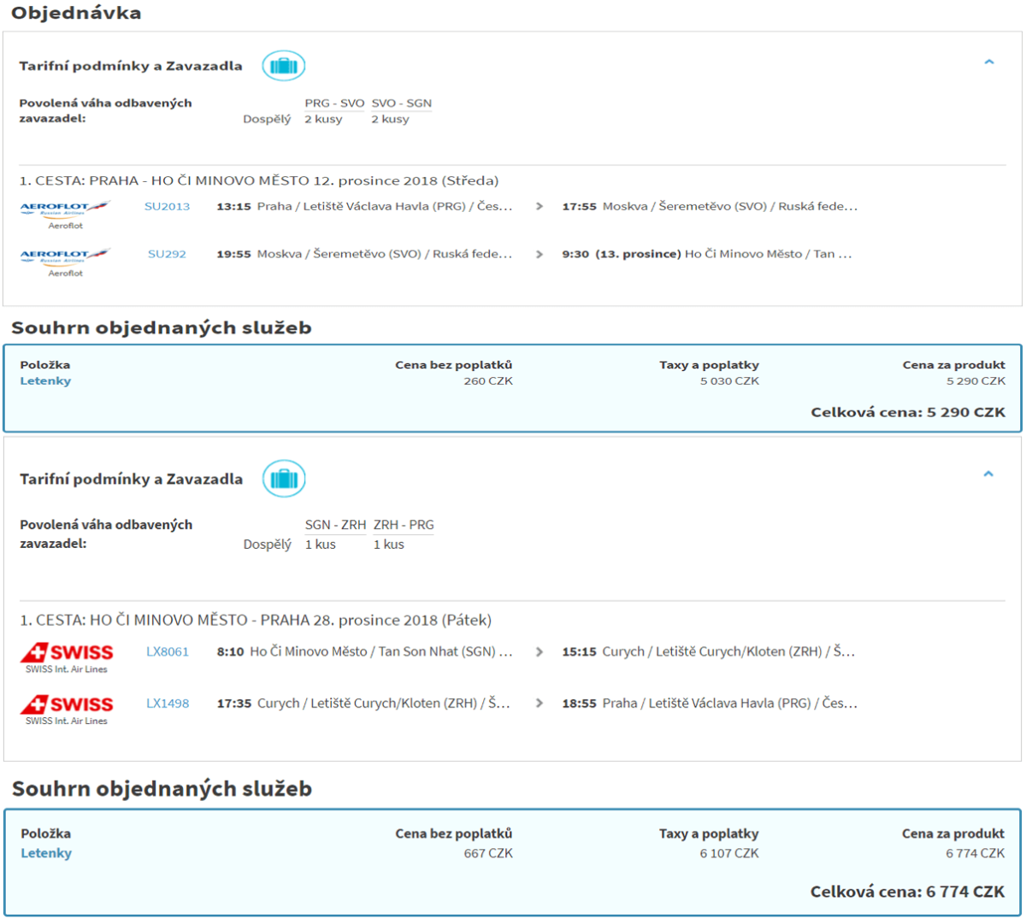Click the Letenky link in the 5 290 CZK summary

45,381
